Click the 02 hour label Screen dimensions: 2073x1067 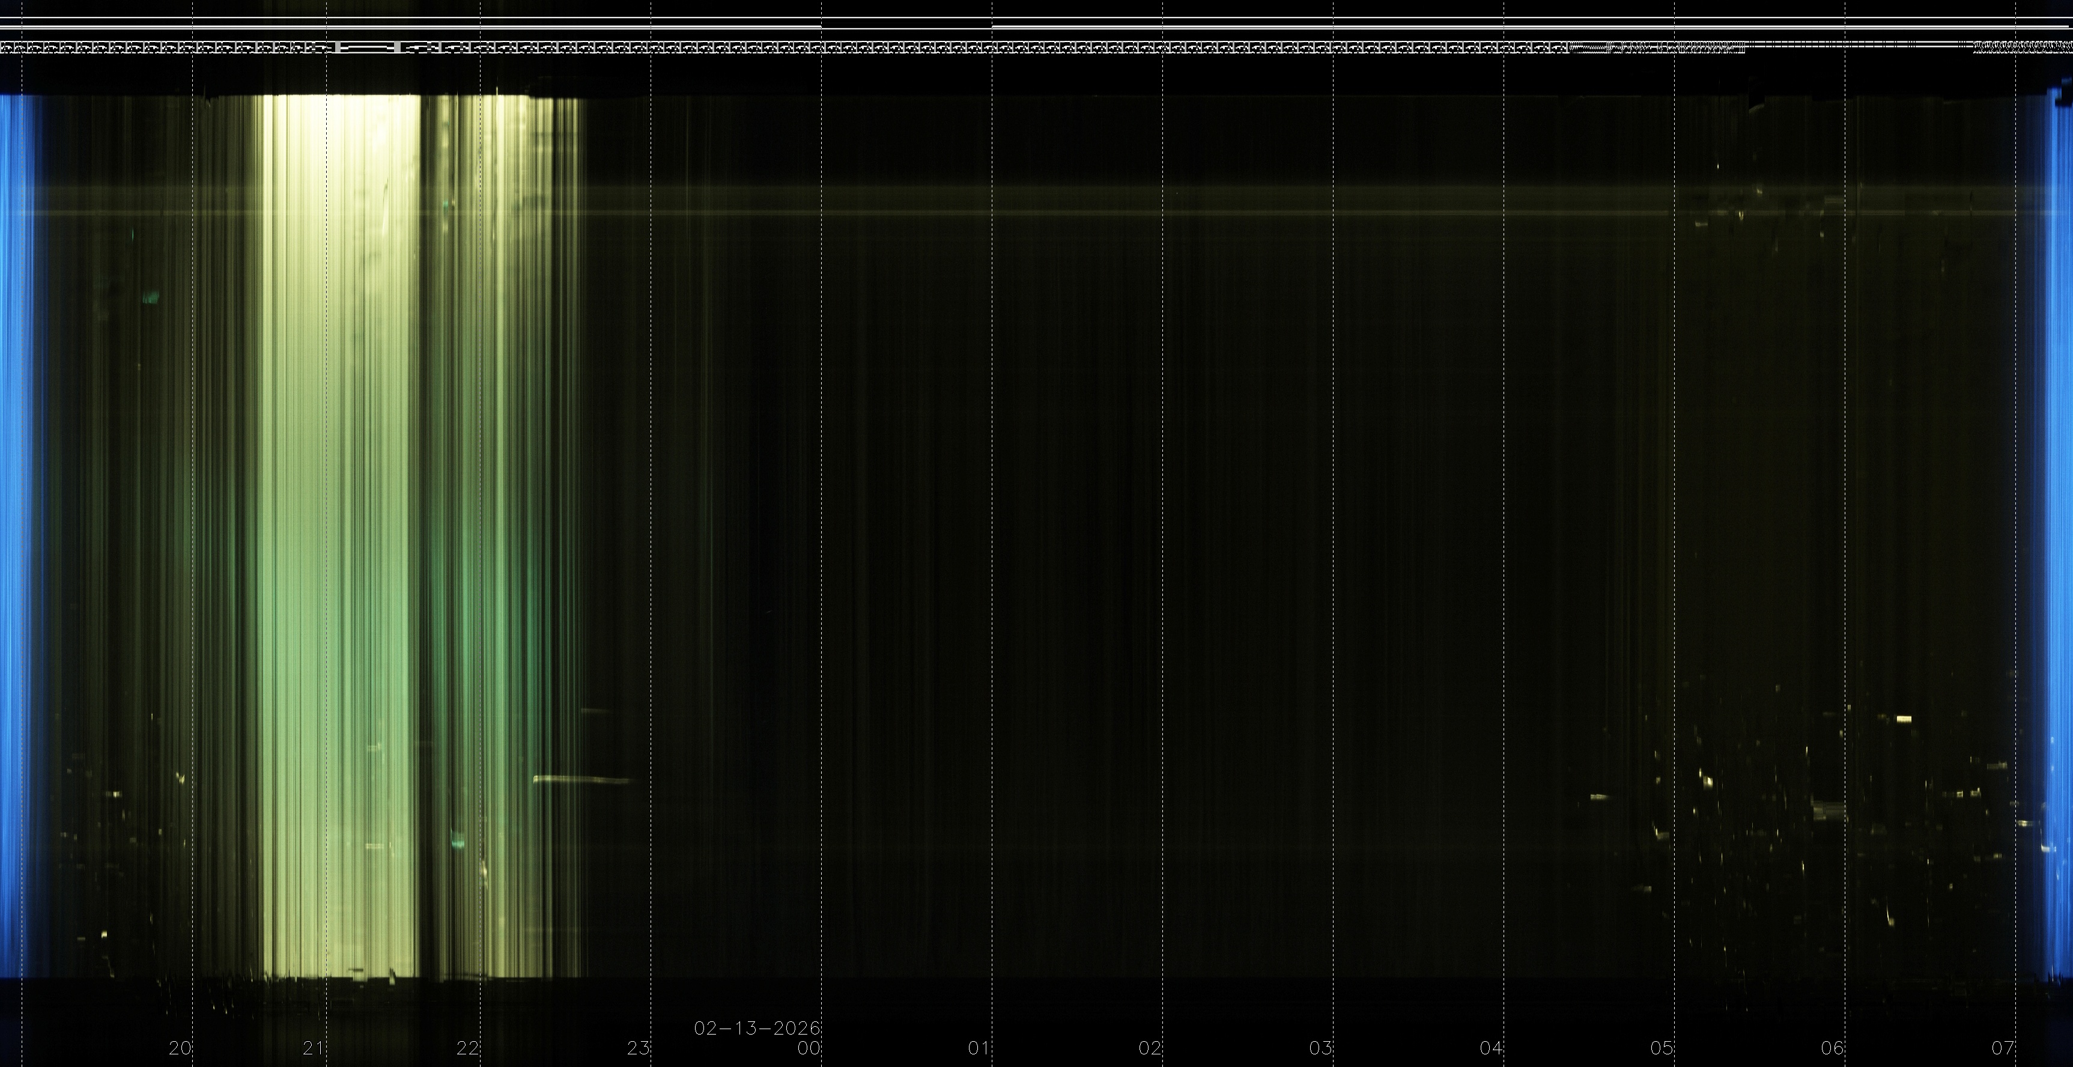click(1150, 1048)
